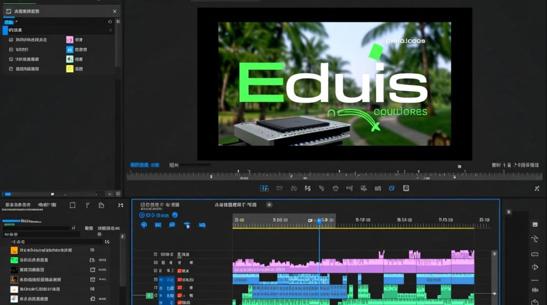Image resolution: width=547 pixels, height=305 pixels.
Task: Click the crossed-arrows icon in the bottom-left panel header
Action: tap(120, 205)
